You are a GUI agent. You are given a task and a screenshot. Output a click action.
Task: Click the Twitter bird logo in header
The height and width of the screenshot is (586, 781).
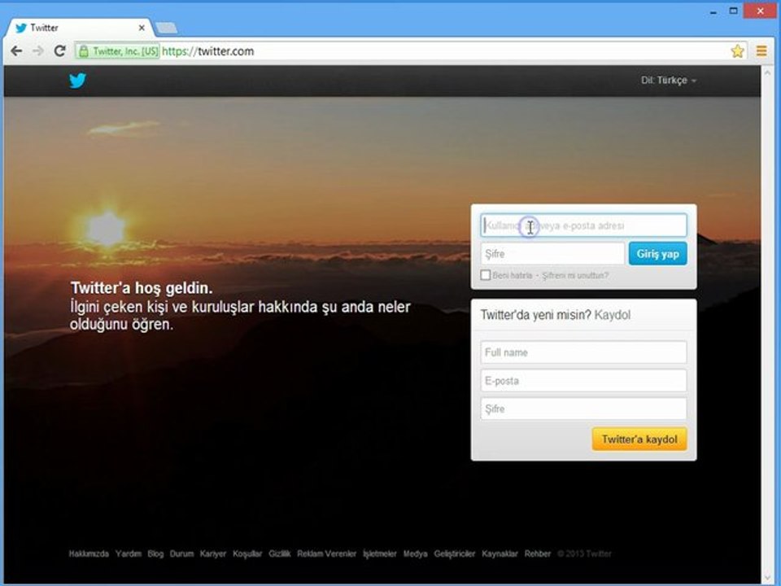point(78,81)
